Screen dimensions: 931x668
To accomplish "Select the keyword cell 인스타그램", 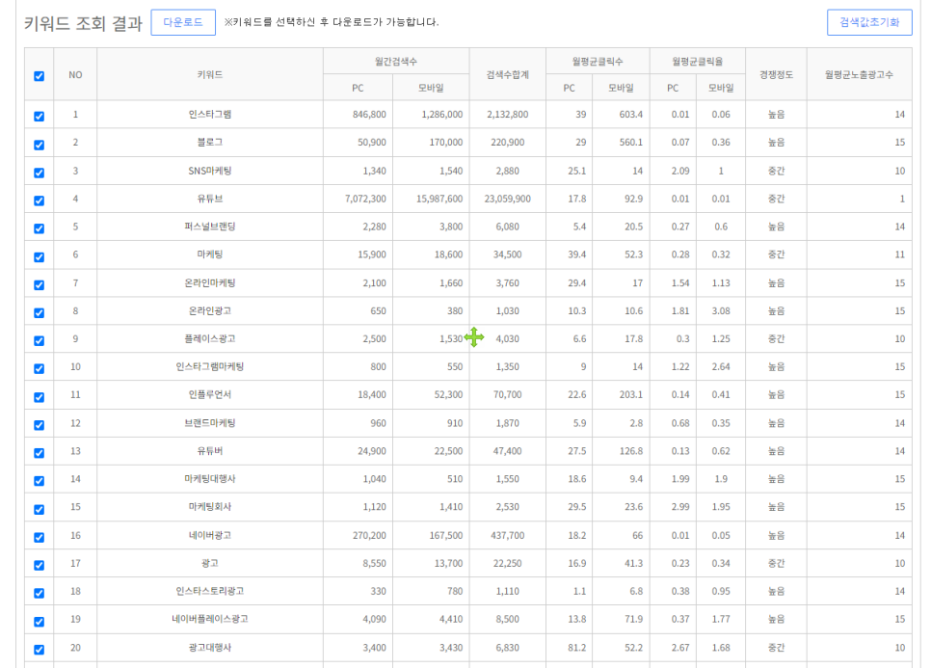I will [210, 115].
